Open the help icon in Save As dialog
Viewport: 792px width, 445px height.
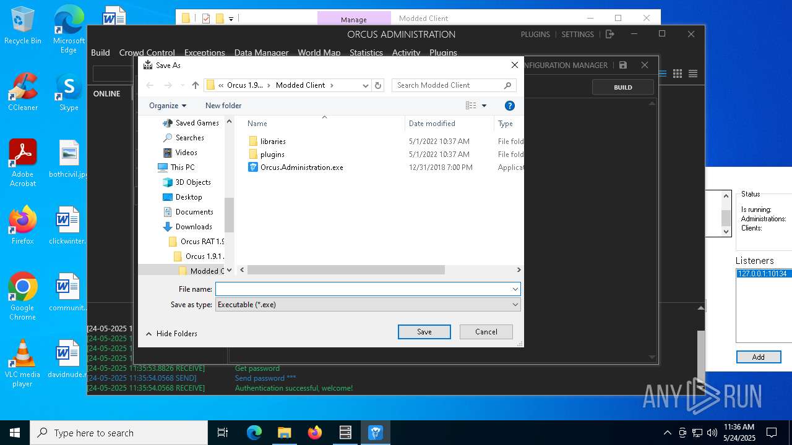click(510, 106)
